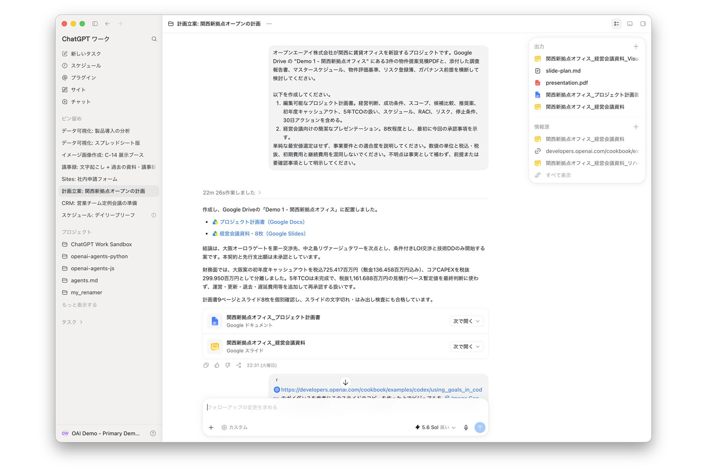The width and height of the screenshot is (707, 471).
Task: Open slide-plan.md output file
Action: click(x=587, y=71)
